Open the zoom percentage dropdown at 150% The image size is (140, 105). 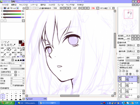[61, 8]
